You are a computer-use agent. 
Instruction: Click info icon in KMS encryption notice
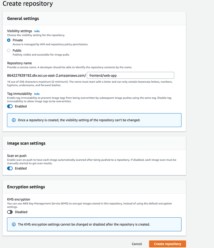pyautogui.click(x=13, y=224)
